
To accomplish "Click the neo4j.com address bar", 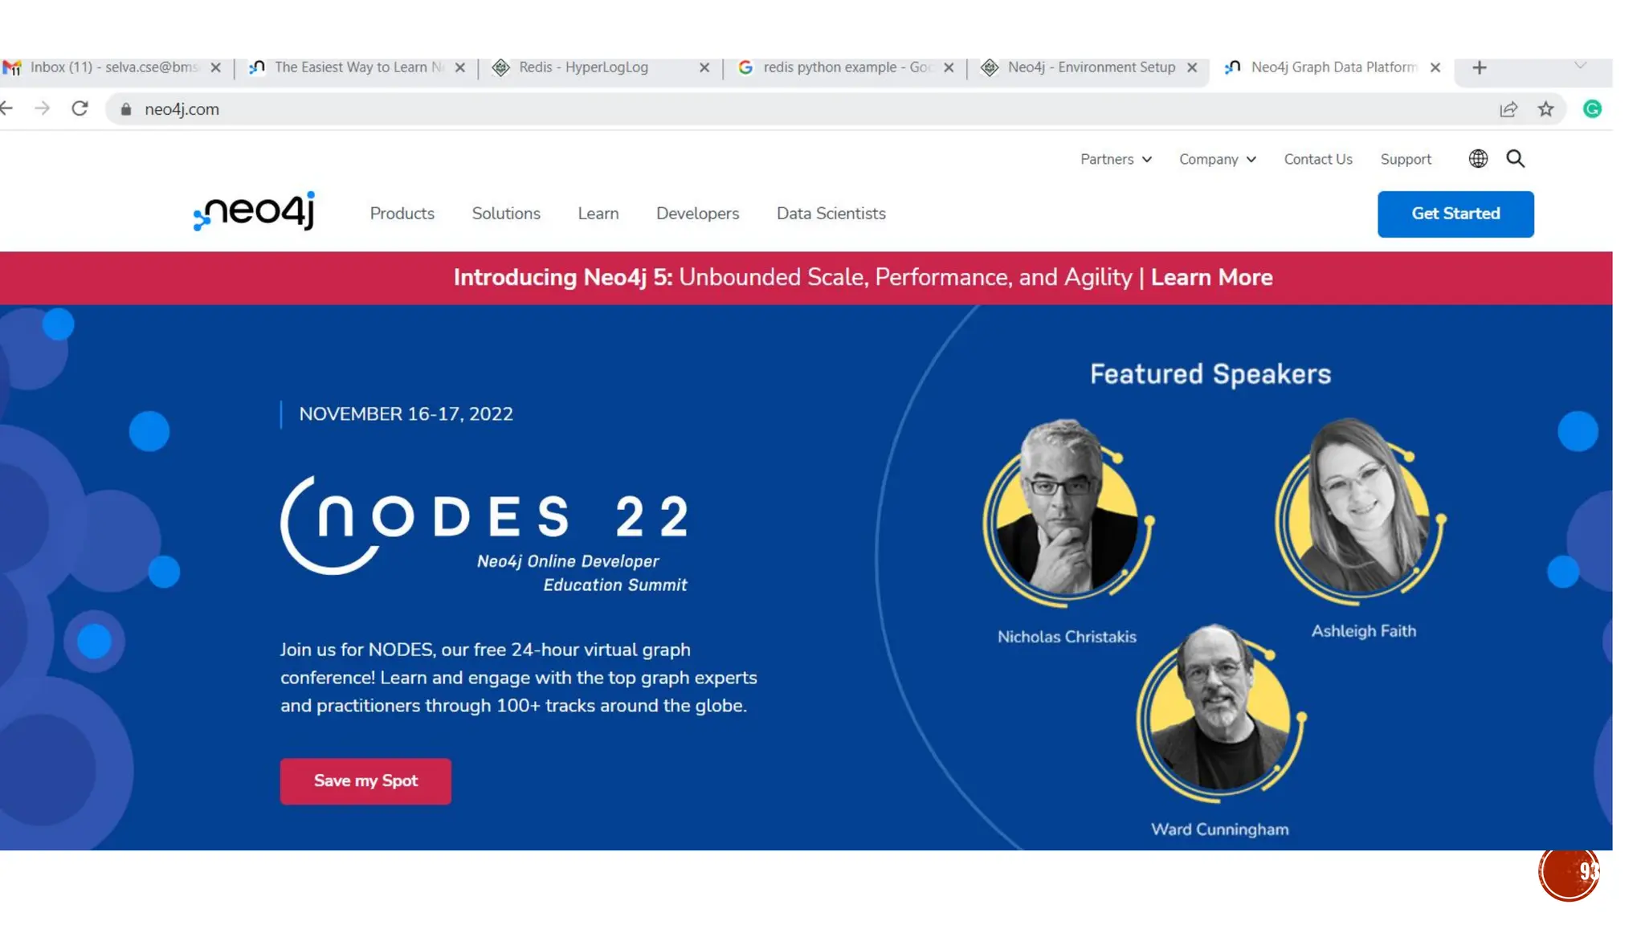I will pos(562,109).
